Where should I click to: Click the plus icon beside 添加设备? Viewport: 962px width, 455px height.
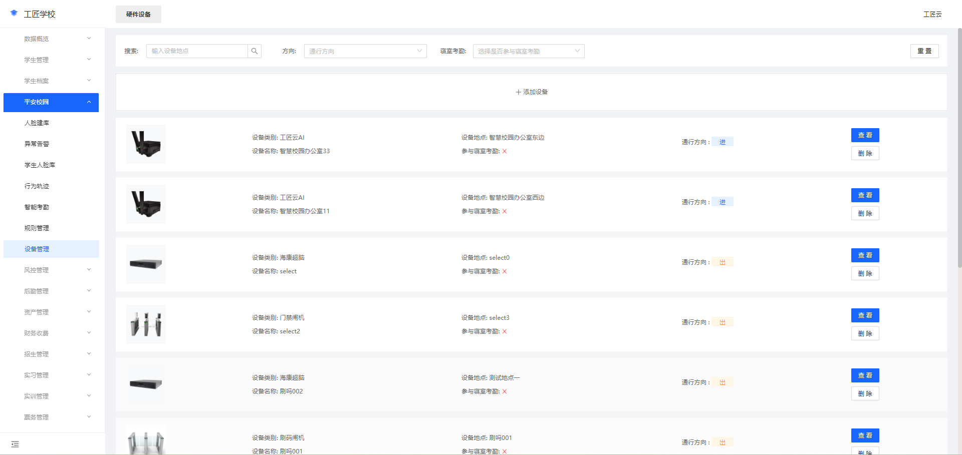click(518, 92)
